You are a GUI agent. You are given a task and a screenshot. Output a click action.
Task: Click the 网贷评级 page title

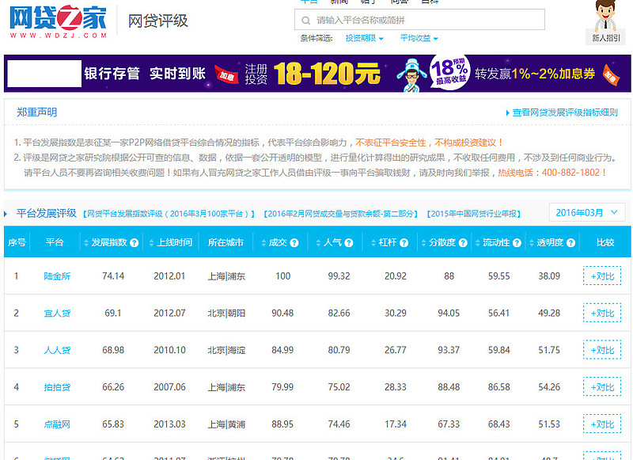(x=157, y=21)
